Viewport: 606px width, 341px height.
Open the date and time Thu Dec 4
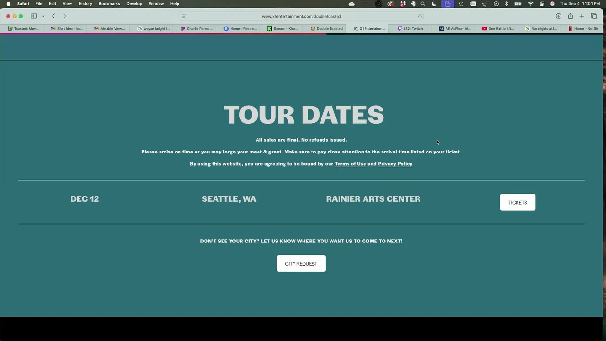pos(580,4)
